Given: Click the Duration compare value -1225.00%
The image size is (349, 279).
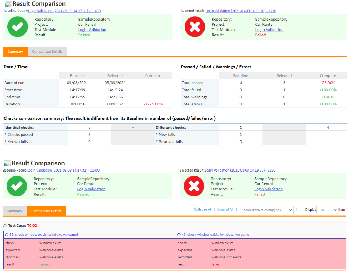Looking at the screenshot, I should 153,104.
